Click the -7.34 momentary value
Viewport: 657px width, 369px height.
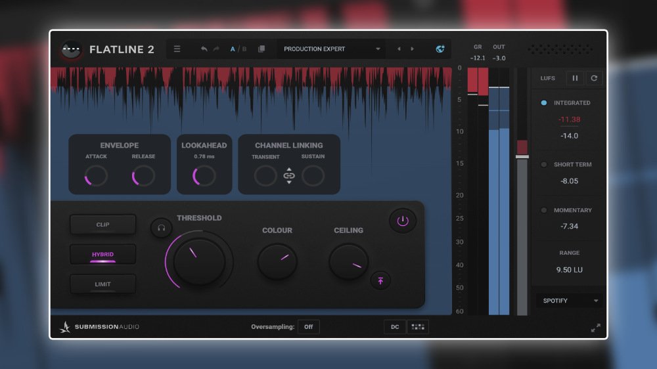(569, 226)
